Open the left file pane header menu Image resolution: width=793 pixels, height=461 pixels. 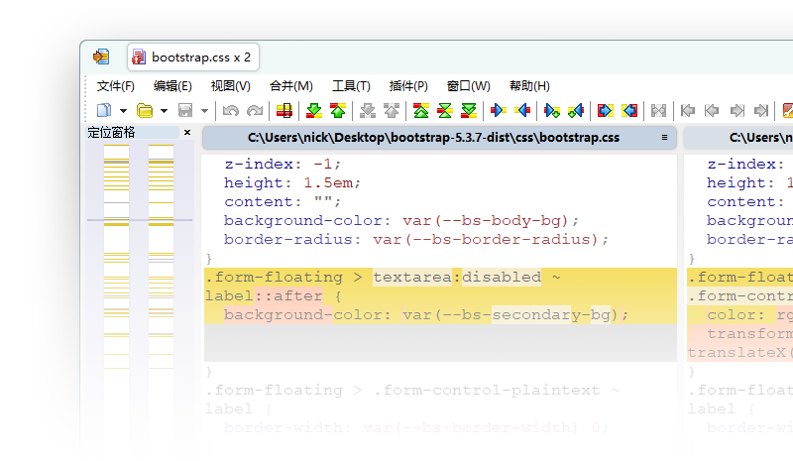point(664,138)
